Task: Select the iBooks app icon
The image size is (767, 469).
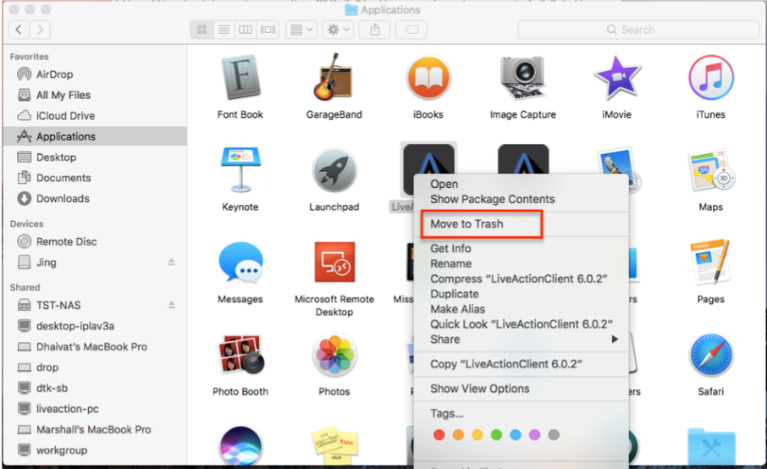Action: (x=428, y=78)
